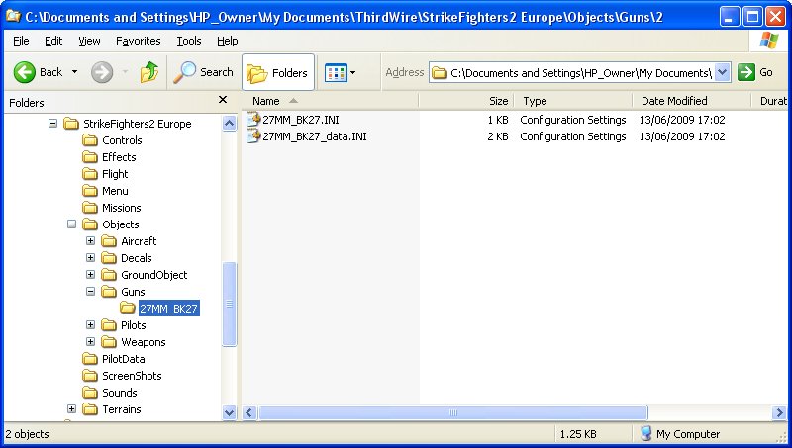Click the file list scroll right arrow
This screenshot has height=448, width=792.
[778, 412]
